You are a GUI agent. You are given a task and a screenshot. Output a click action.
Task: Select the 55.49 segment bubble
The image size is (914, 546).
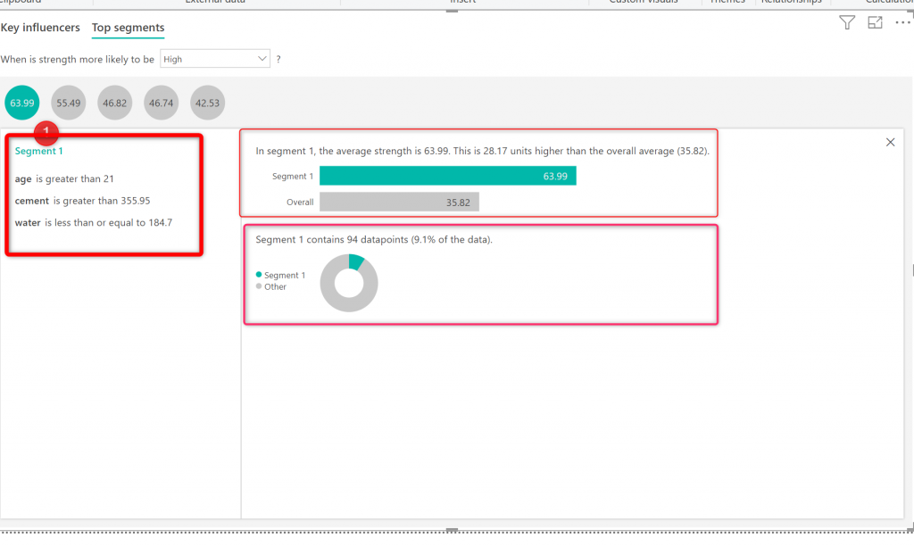click(x=69, y=103)
